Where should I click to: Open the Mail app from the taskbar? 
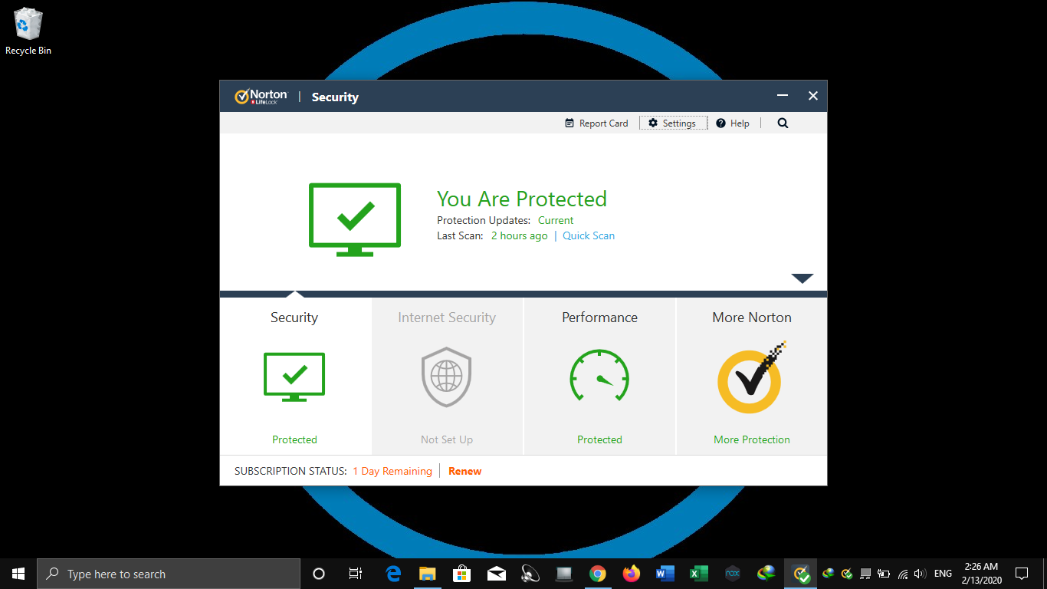coord(497,574)
